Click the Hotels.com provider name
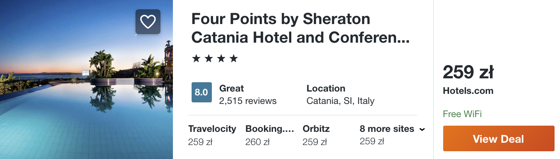560x159 pixels. [468, 91]
